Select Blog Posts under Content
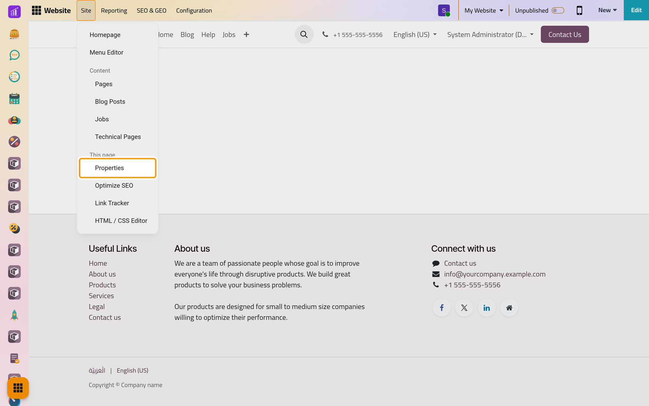The image size is (649, 406). coord(118,101)
